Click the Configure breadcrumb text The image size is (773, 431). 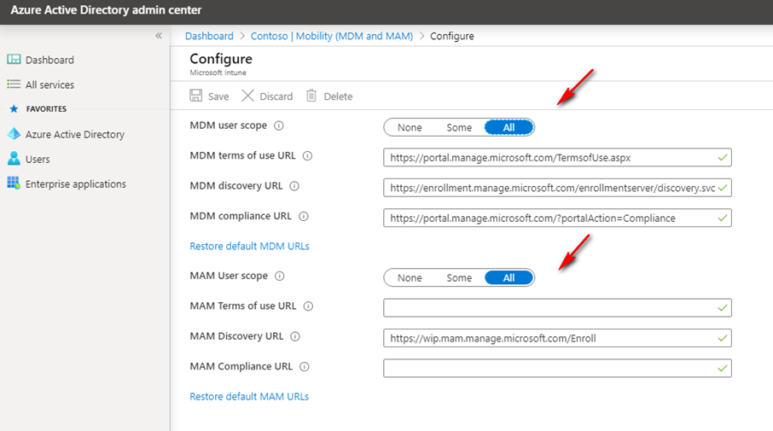[452, 36]
